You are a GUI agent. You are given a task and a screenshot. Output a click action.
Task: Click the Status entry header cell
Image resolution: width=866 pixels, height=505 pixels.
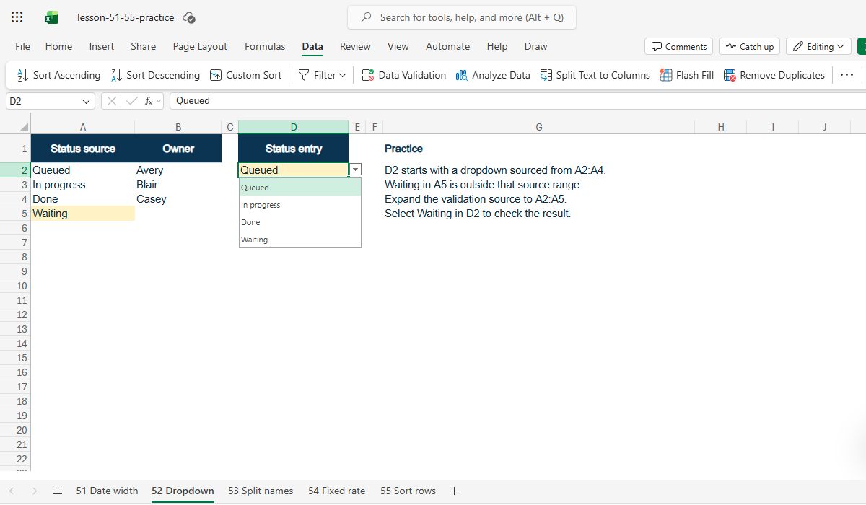[294, 149]
